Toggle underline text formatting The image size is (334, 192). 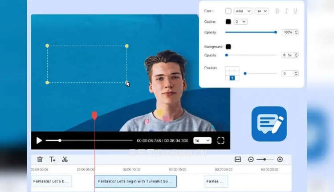[x=295, y=11]
